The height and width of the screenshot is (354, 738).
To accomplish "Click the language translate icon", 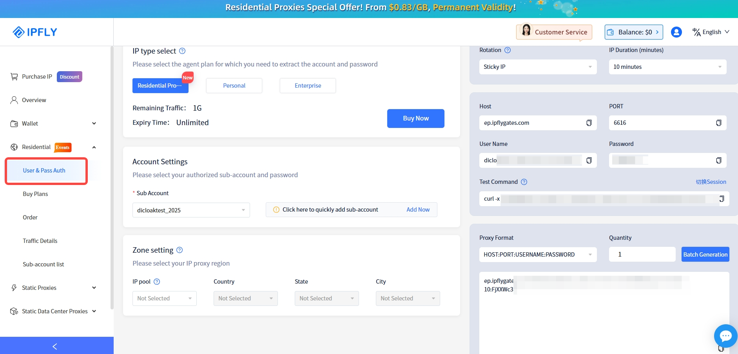I will (x=696, y=32).
